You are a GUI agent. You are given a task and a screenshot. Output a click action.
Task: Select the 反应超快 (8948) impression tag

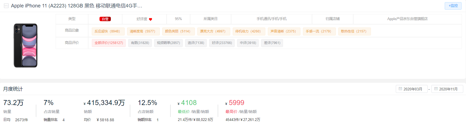(108, 31)
